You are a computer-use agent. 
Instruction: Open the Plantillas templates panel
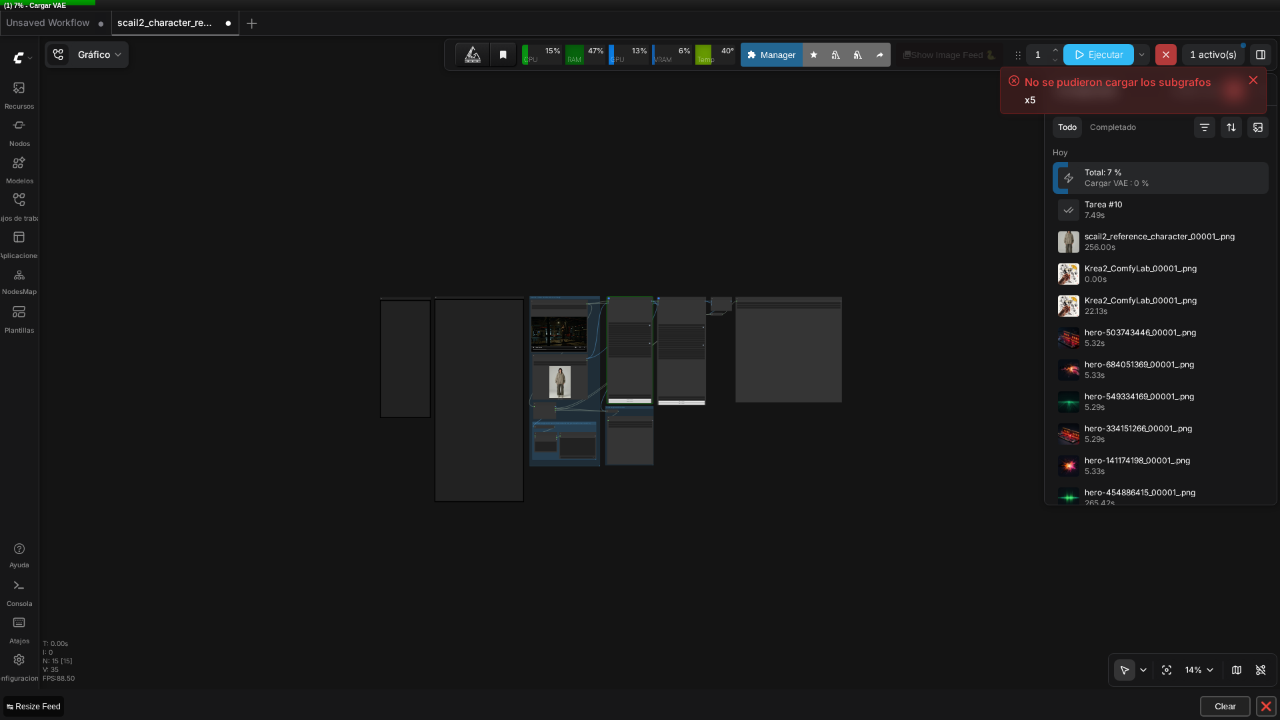19,319
